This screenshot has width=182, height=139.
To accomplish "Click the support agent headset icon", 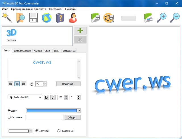I will [x=73, y=18].
